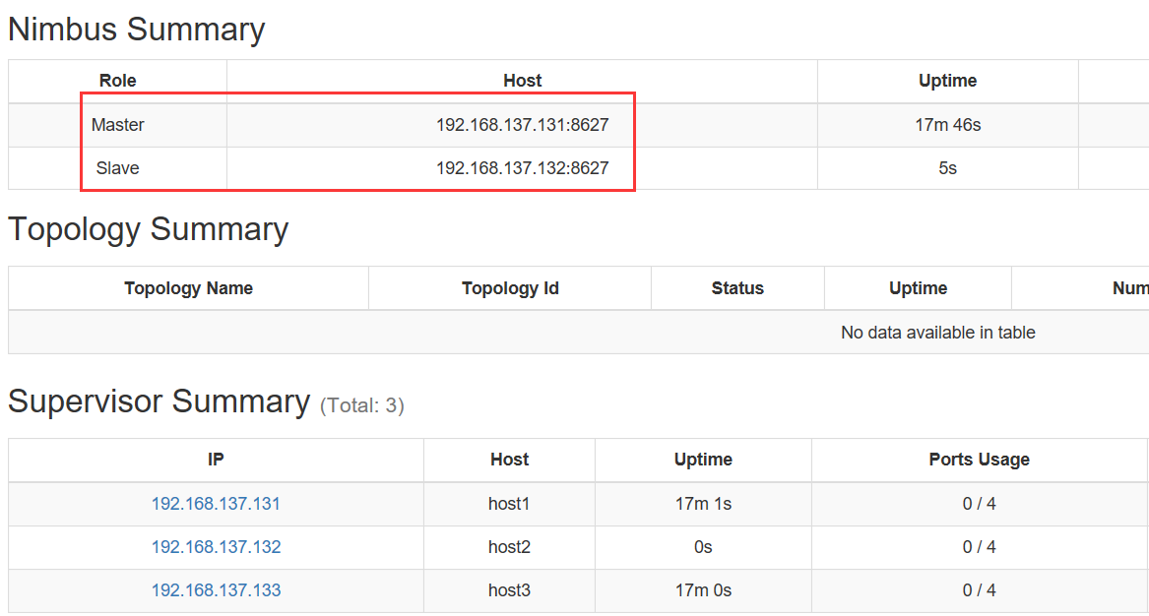Open supervisor link 192.168.137.133

(x=216, y=590)
